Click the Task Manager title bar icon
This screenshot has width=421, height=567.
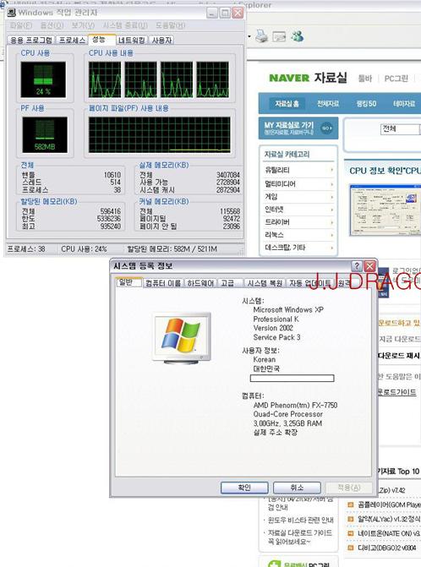12,13
